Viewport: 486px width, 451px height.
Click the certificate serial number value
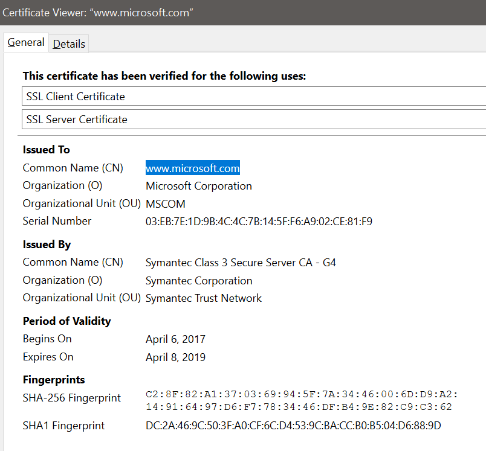coord(259,222)
